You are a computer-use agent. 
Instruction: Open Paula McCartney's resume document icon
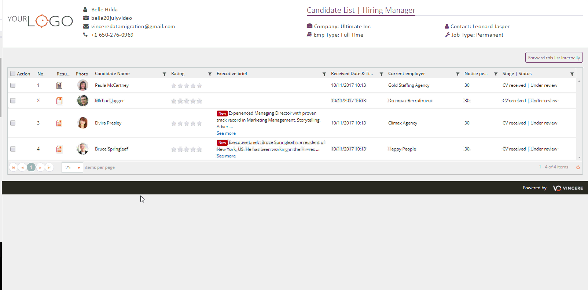(x=59, y=85)
